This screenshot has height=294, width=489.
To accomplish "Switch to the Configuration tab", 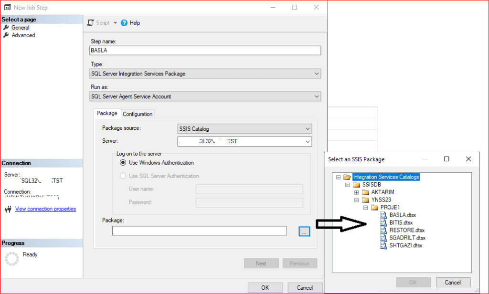I will click(x=138, y=114).
